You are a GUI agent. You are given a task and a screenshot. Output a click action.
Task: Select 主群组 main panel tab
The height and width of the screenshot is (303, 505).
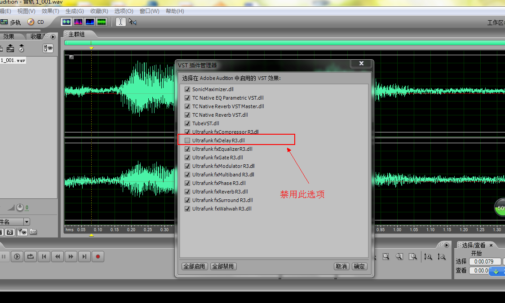point(77,34)
